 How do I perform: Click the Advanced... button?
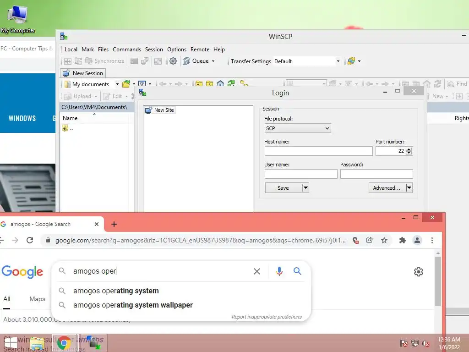[x=387, y=188]
